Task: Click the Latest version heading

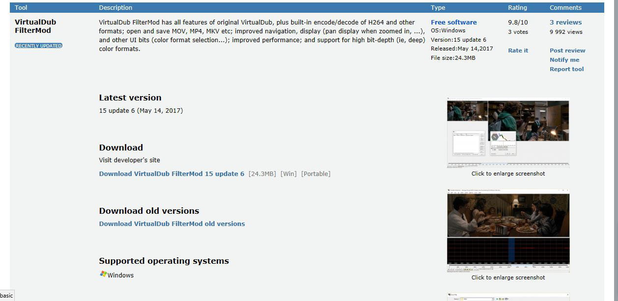Action: 130,98
